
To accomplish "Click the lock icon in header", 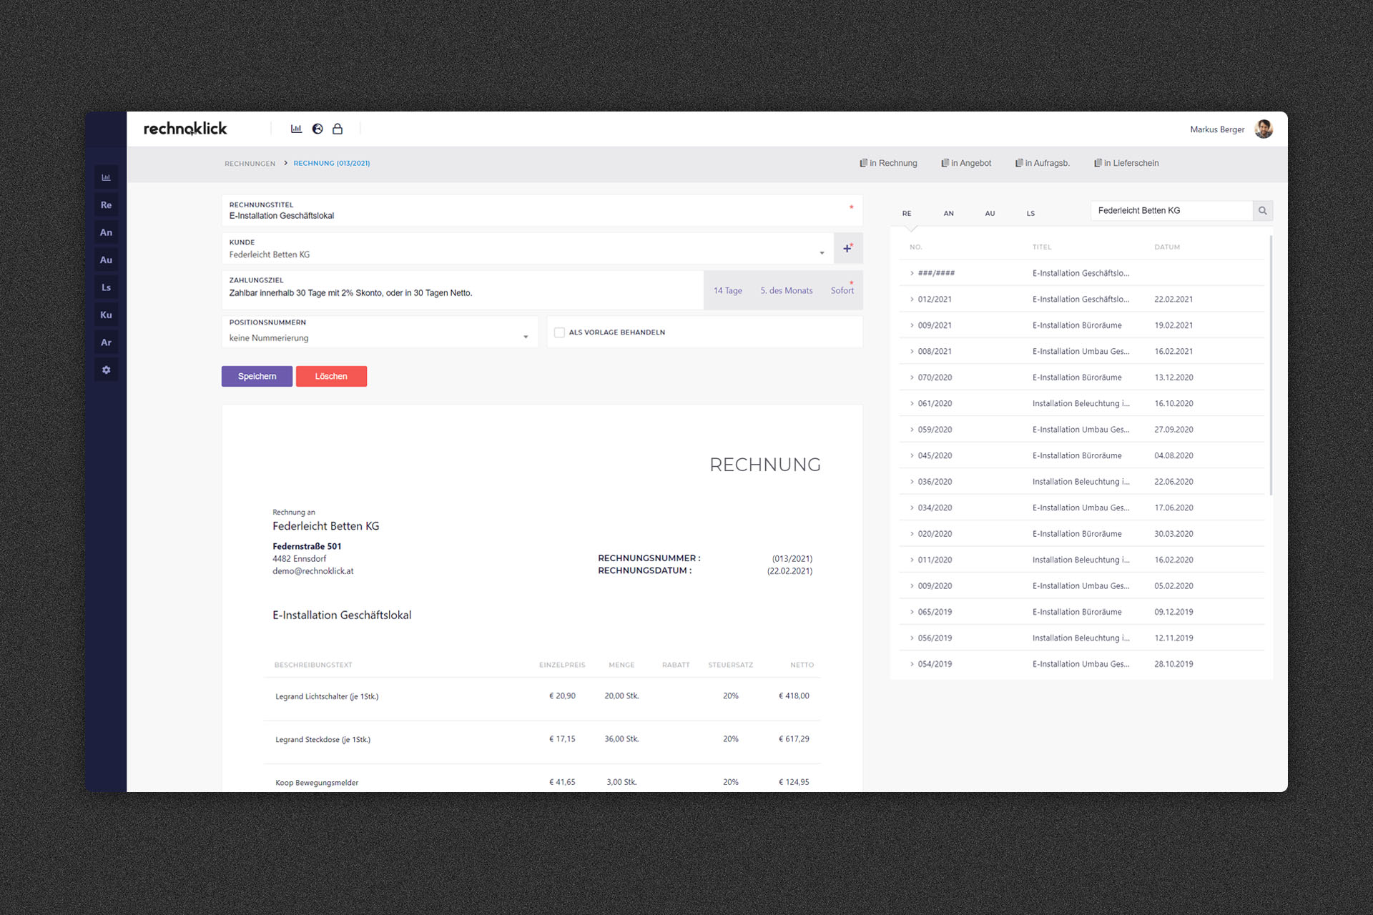I will 338,129.
